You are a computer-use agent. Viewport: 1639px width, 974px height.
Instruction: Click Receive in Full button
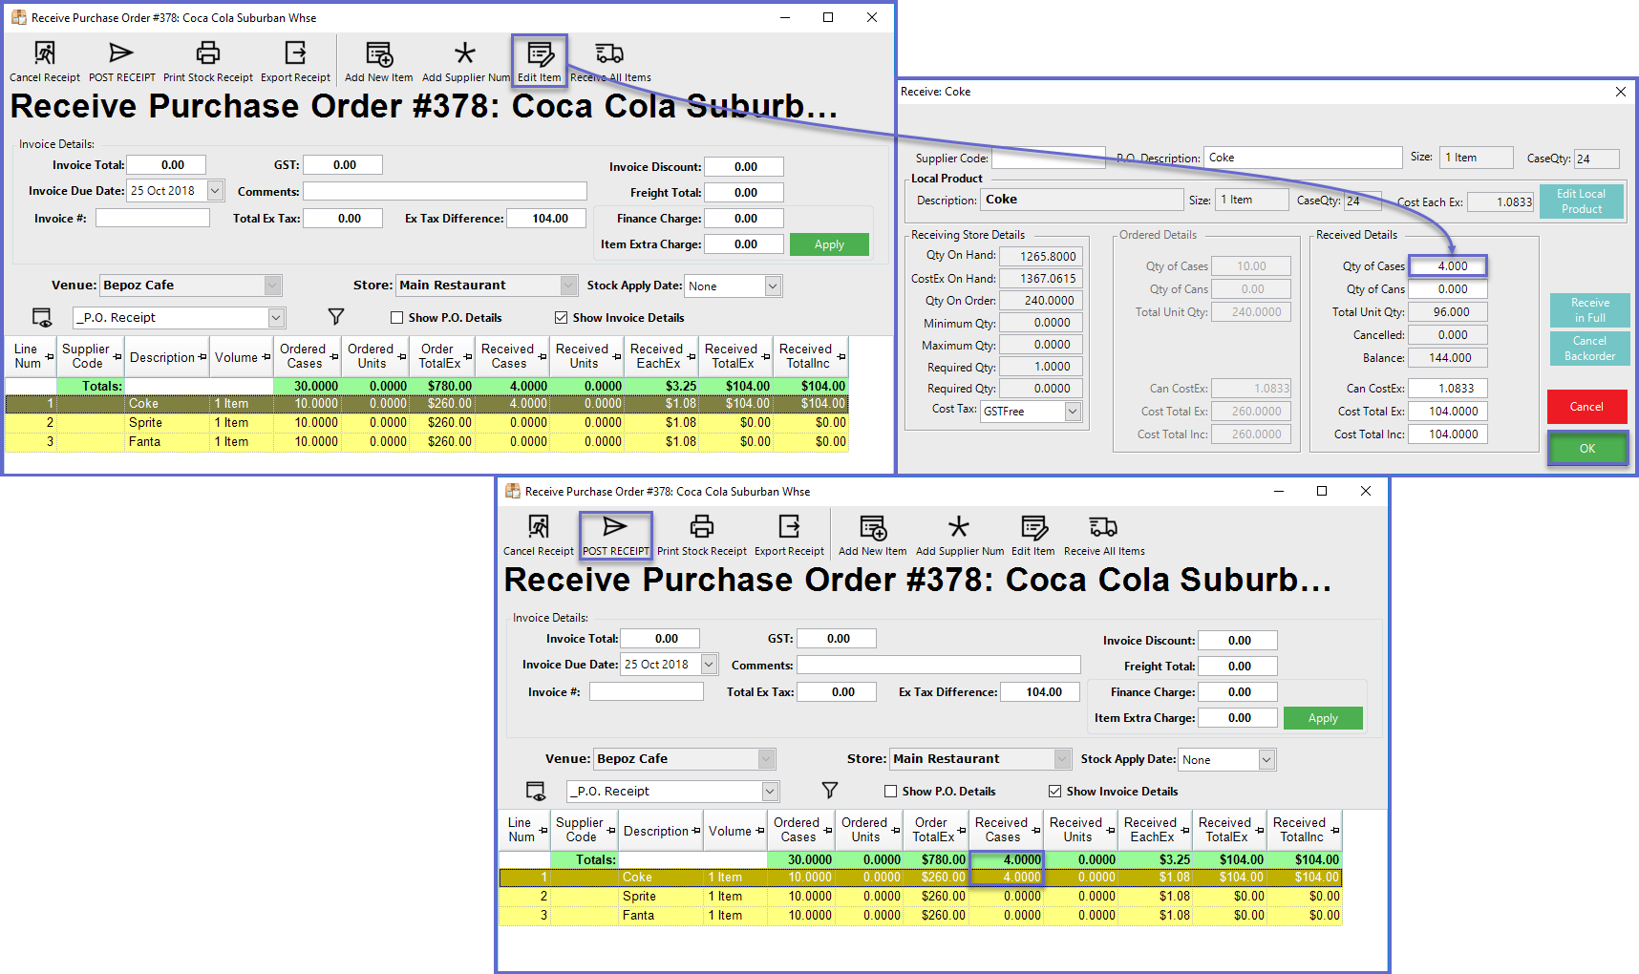point(1589,310)
